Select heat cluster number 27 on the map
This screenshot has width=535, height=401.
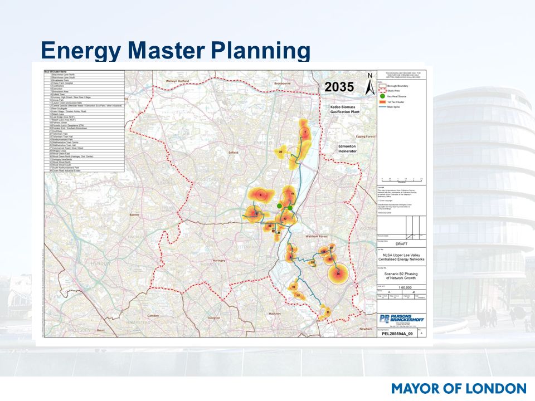coord(254,214)
